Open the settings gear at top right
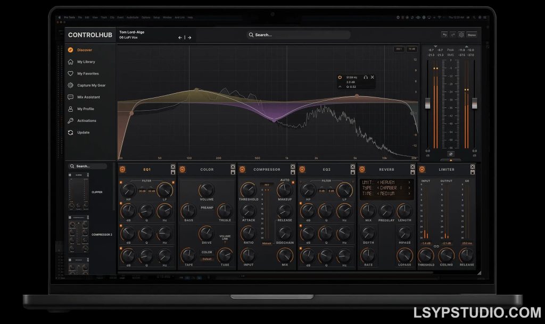 coord(461,35)
